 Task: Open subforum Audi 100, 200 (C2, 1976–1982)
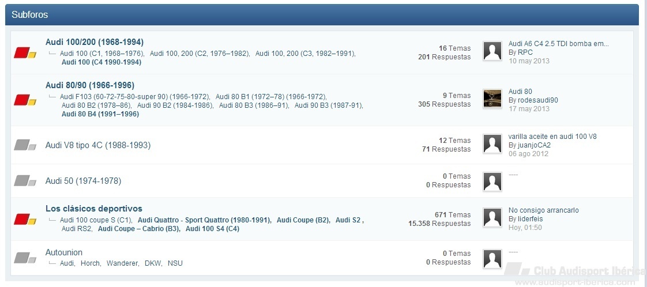(200, 53)
